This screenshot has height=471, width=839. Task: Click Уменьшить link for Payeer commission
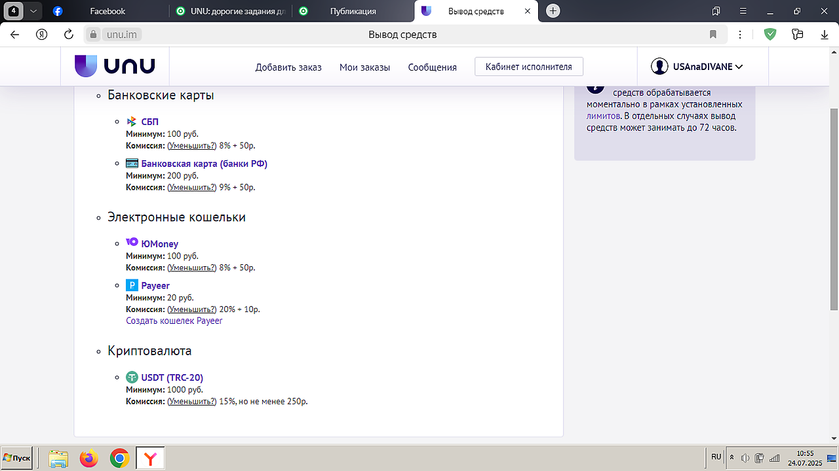(192, 309)
